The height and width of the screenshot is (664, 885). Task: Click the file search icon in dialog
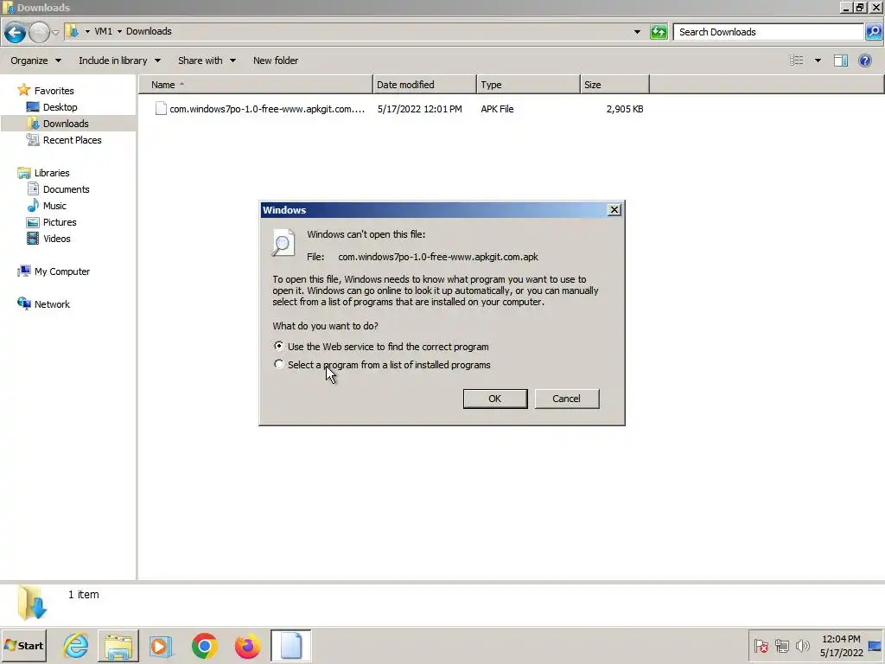click(x=283, y=243)
